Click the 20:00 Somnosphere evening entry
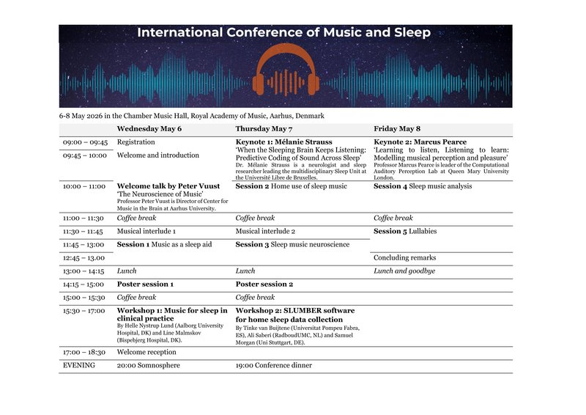This screenshot has width=586, height=415. (x=150, y=365)
